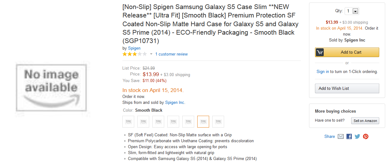Click the Add to Wish List button

coord(347,88)
